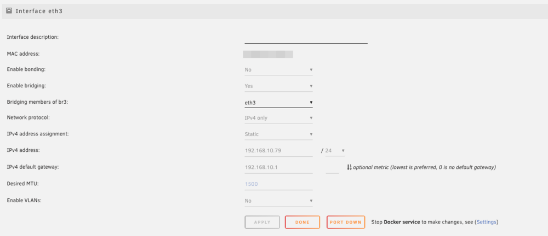This screenshot has width=548, height=236.
Task: Focus the Interface description input field
Action: pyautogui.click(x=306, y=38)
